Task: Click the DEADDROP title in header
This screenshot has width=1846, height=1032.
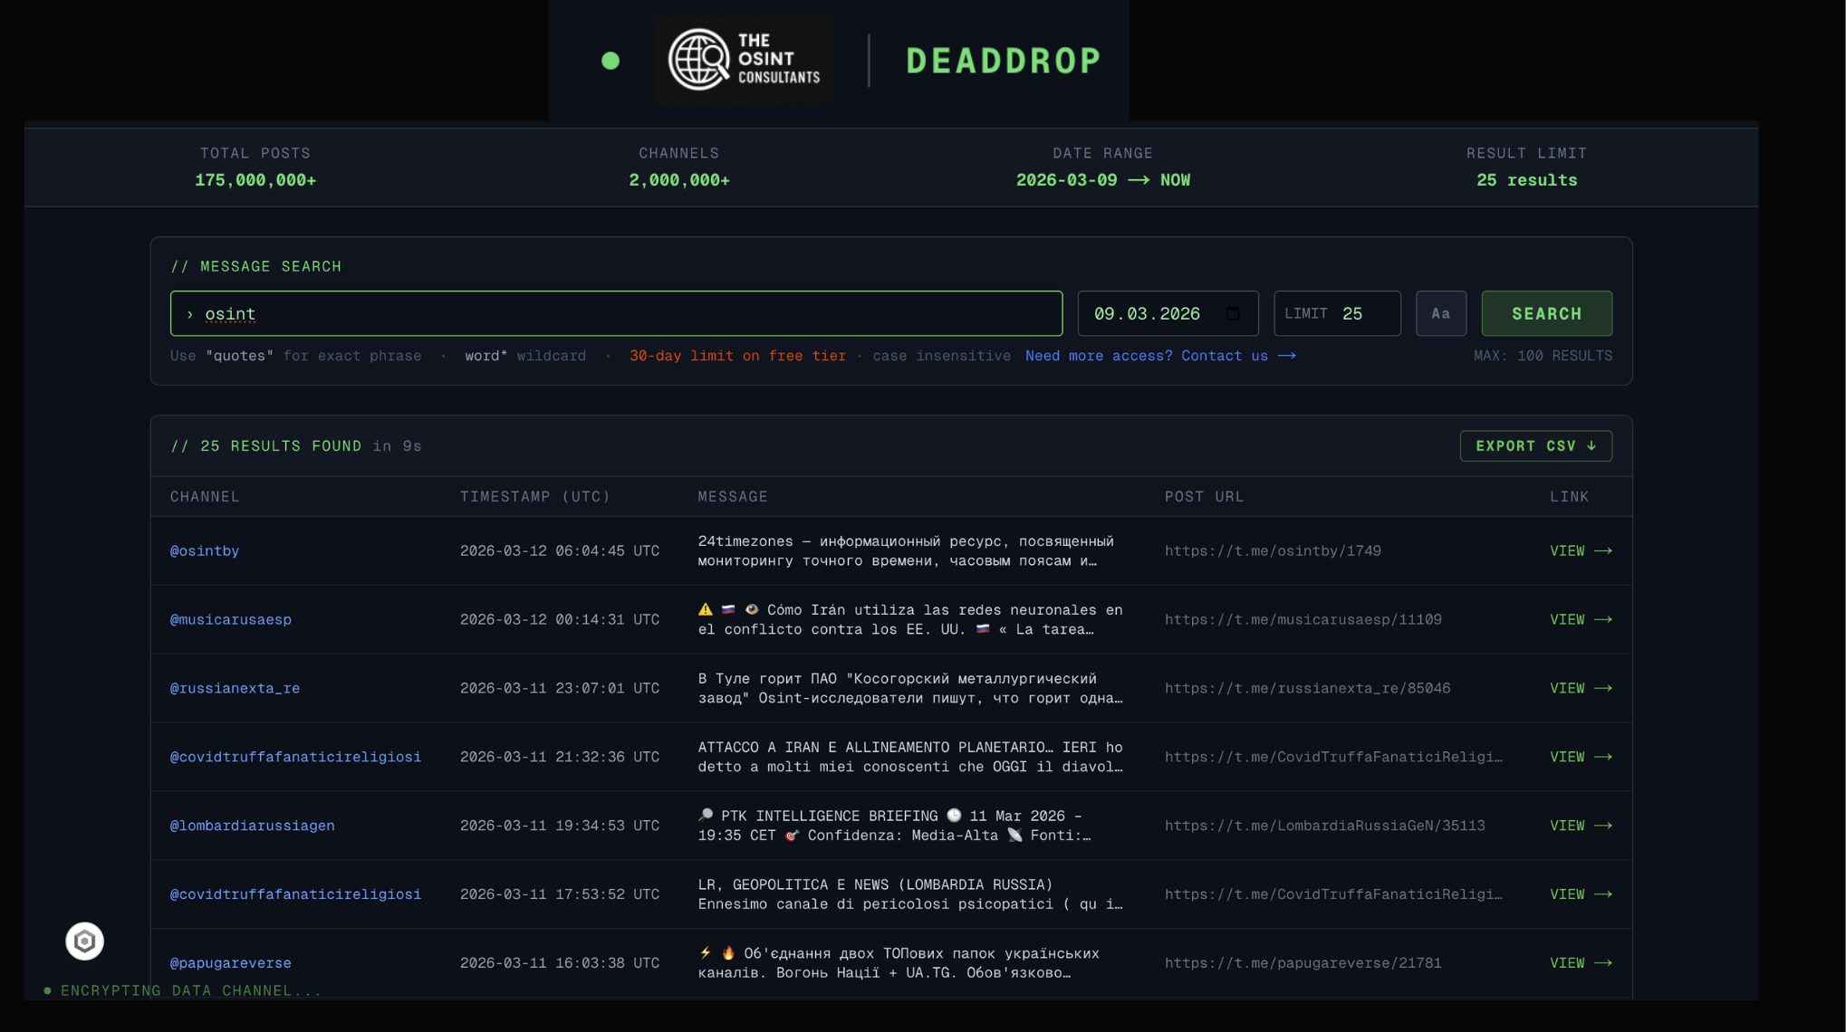Action: (1003, 61)
